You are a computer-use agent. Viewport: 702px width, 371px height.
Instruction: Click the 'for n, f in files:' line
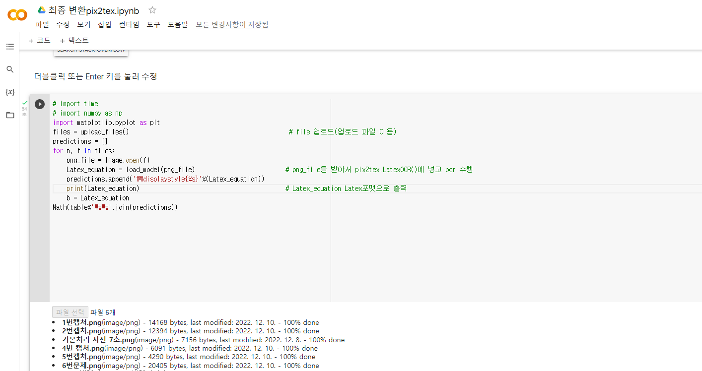click(84, 151)
